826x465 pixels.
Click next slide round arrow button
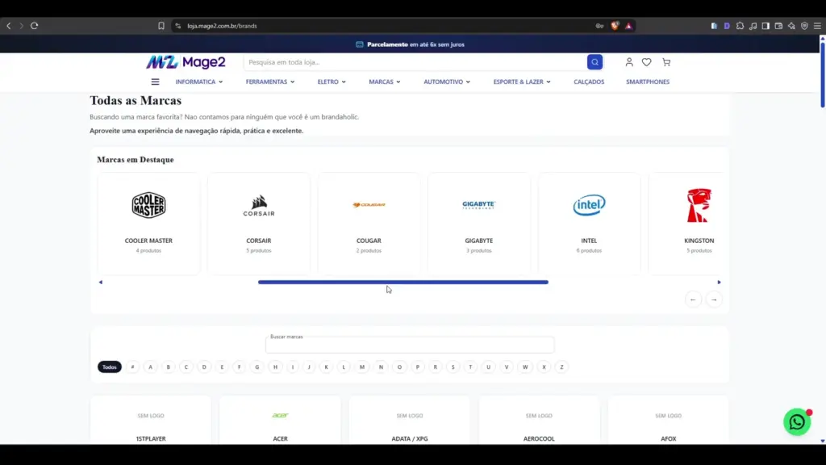pyautogui.click(x=714, y=300)
